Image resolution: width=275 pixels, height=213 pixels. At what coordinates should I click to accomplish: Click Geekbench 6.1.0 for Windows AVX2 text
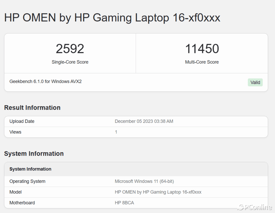pos(45,81)
